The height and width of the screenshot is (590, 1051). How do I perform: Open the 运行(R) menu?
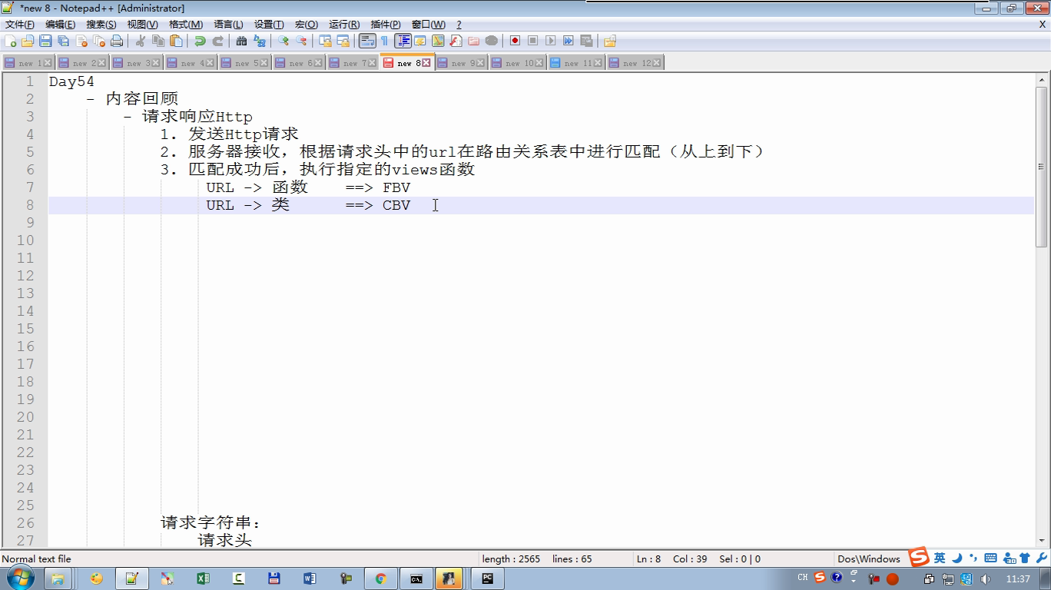tap(344, 25)
